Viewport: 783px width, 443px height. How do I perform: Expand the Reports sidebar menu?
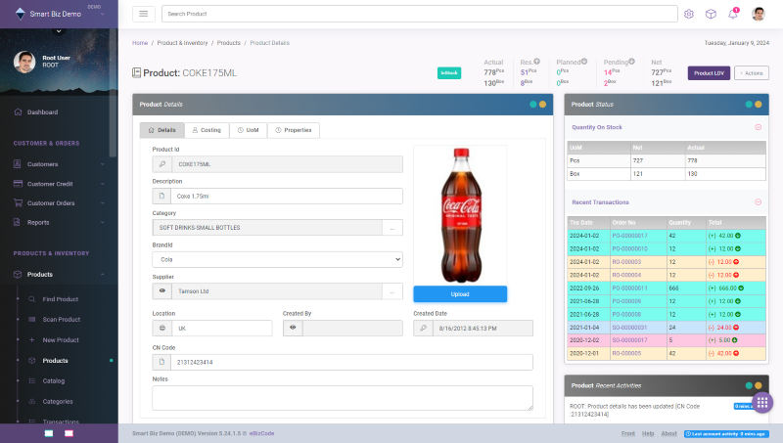click(x=103, y=223)
